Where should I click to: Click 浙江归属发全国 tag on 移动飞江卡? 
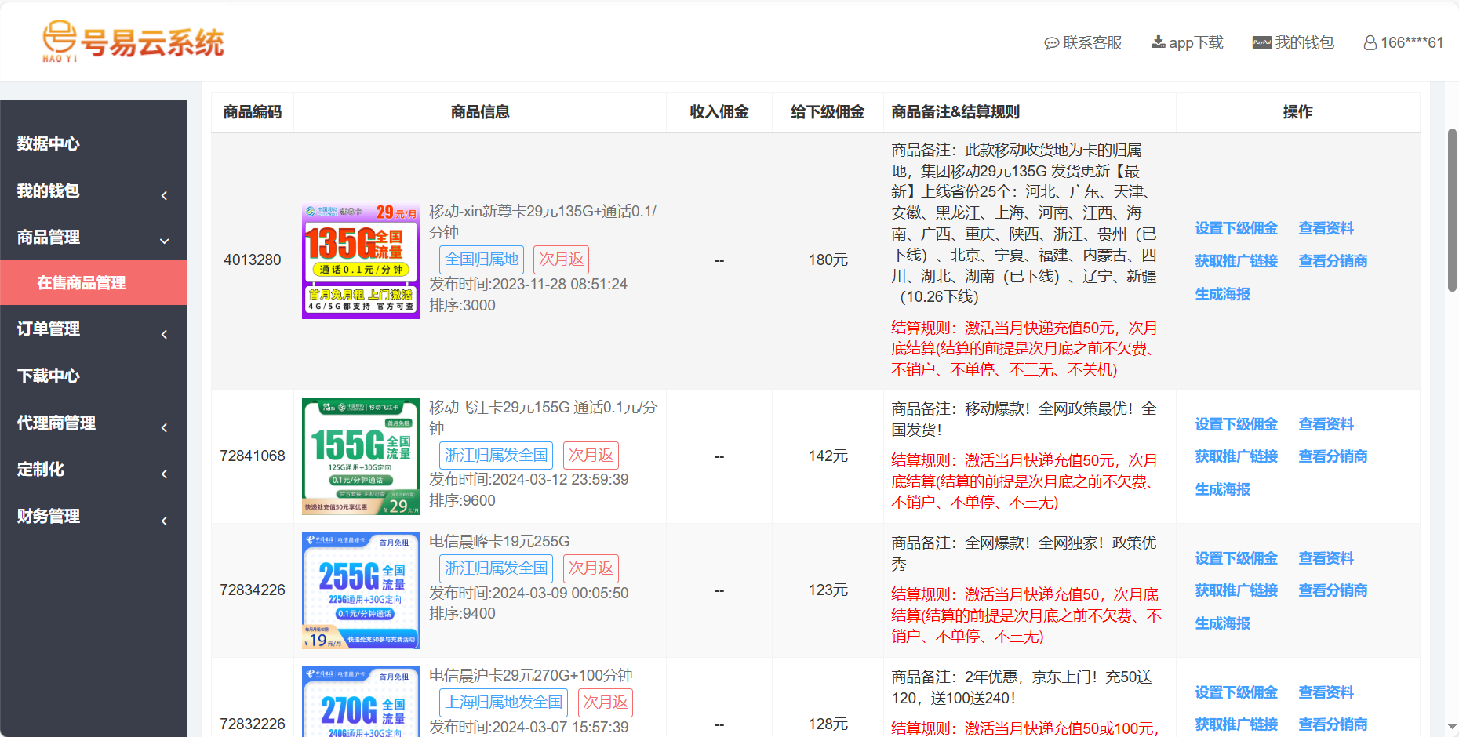(x=496, y=456)
